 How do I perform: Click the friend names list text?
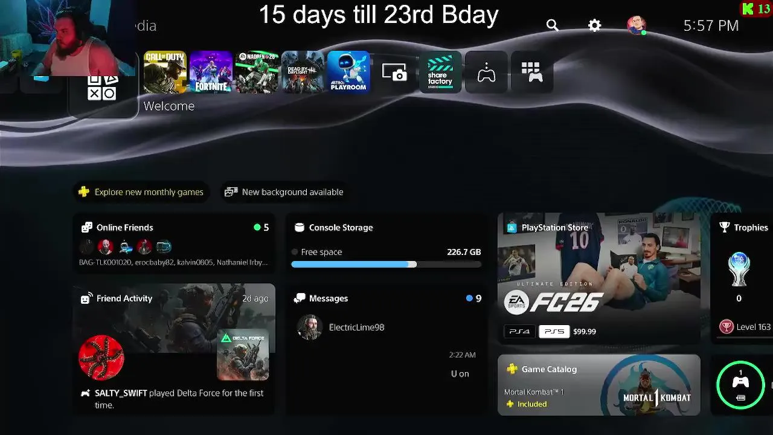point(174,263)
